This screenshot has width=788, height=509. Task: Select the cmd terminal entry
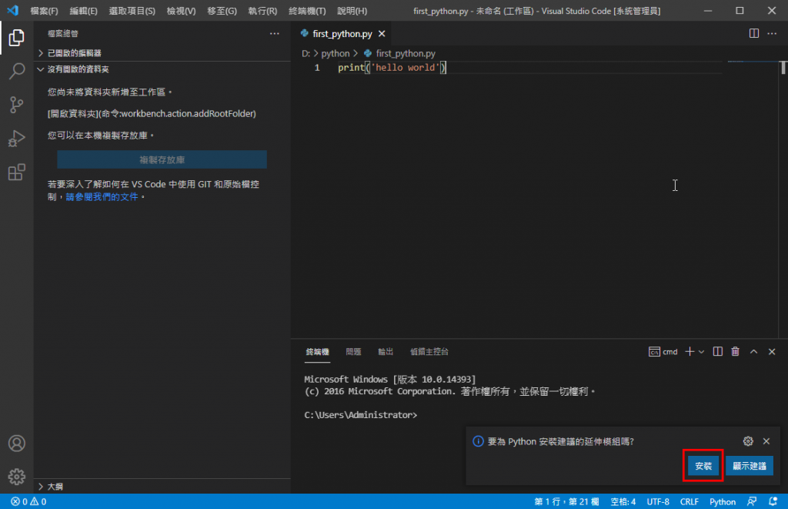663,352
